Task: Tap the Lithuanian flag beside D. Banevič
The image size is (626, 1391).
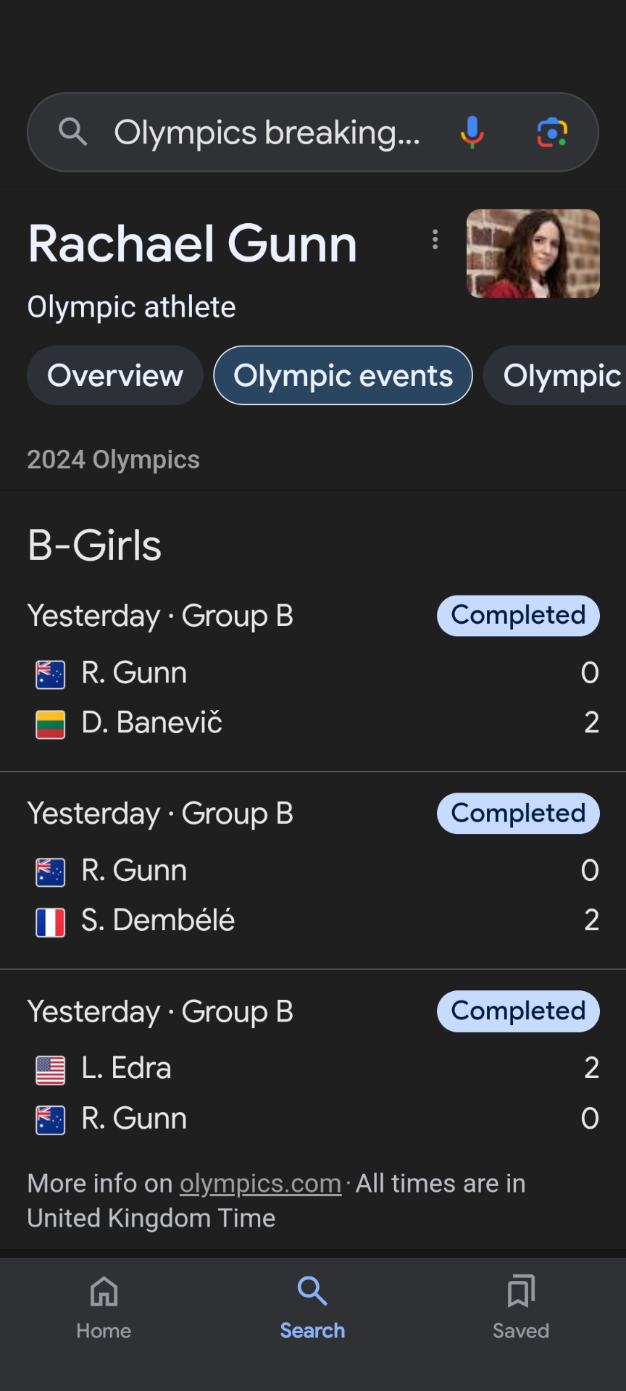Action: (51, 724)
